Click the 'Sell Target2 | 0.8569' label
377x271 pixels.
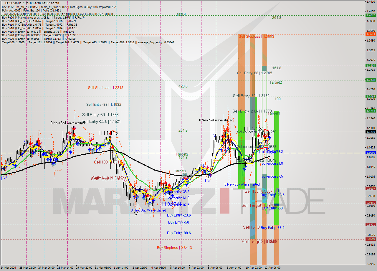pos(259,242)
